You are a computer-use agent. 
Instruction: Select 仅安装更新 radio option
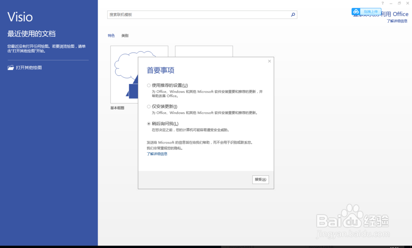click(149, 107)
